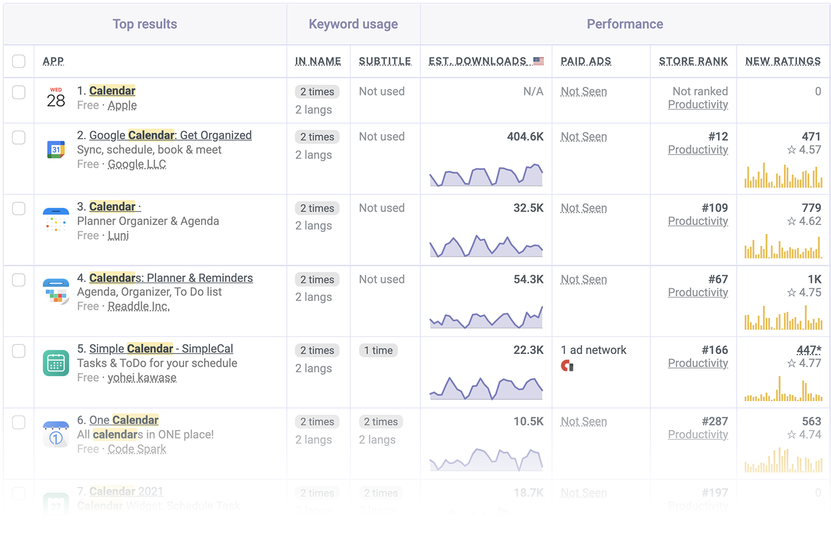Check the box for Google Calendar row

pos(19,137)
